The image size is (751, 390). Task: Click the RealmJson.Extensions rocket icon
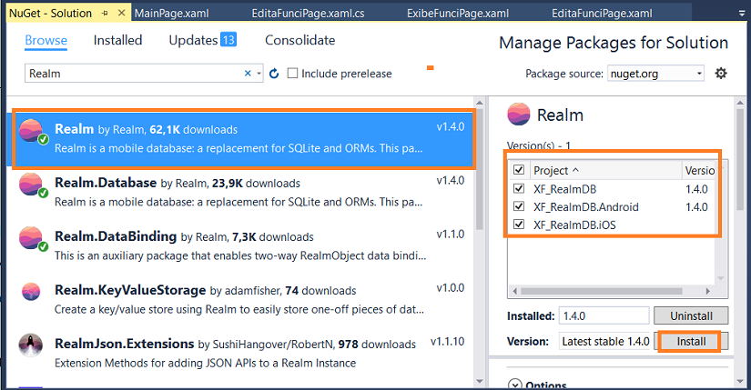click(x=31, y=345)
